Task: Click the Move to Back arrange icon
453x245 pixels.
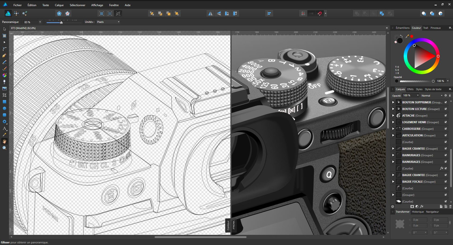Action: [x=152, y=13]
